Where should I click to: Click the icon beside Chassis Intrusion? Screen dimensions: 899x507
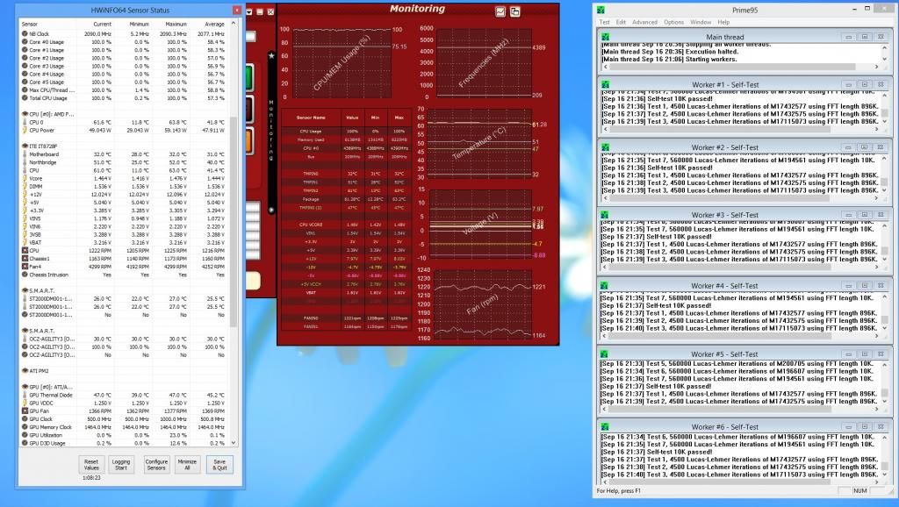(25, 275)
